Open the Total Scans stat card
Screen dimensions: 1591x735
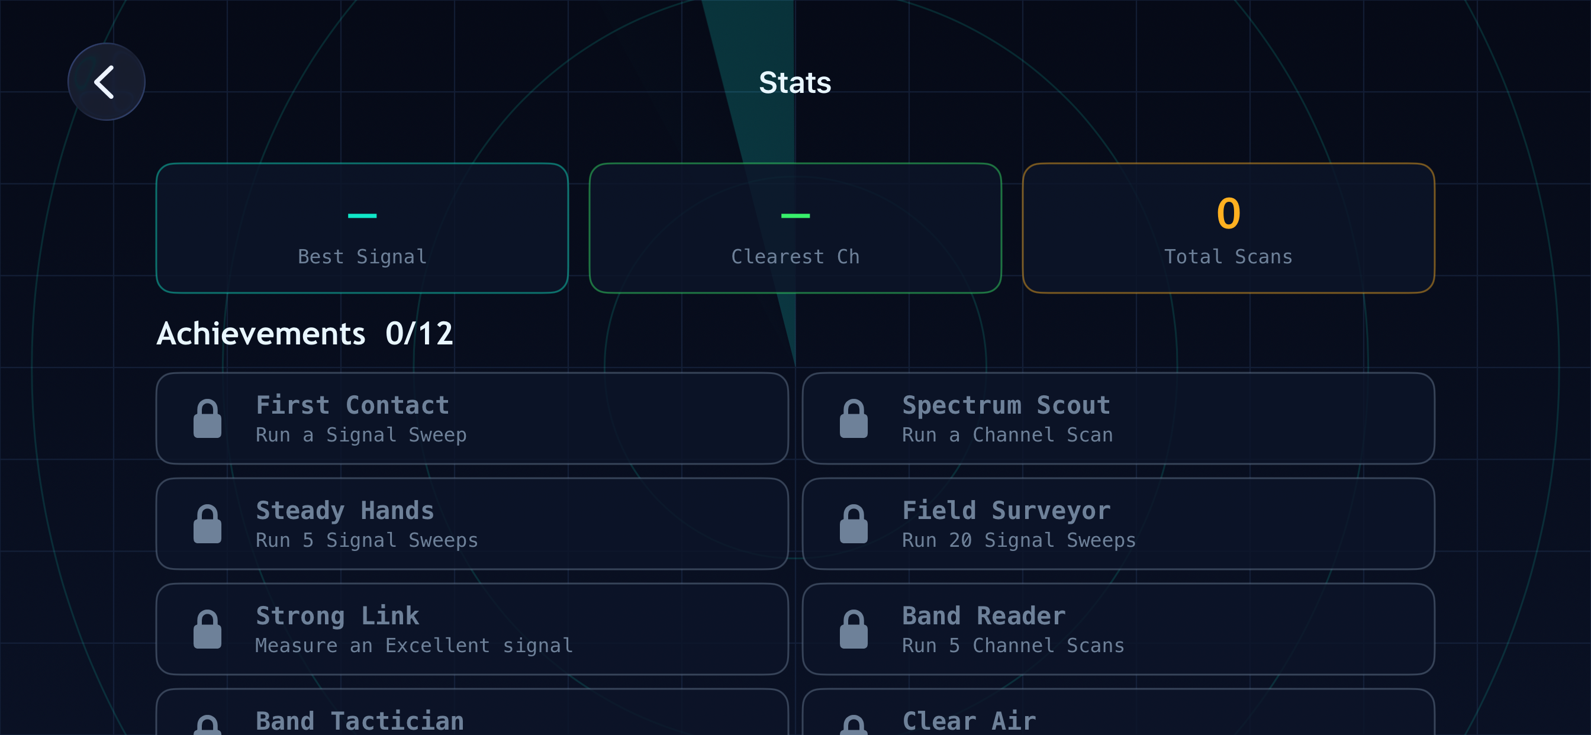coord(1228,228)
